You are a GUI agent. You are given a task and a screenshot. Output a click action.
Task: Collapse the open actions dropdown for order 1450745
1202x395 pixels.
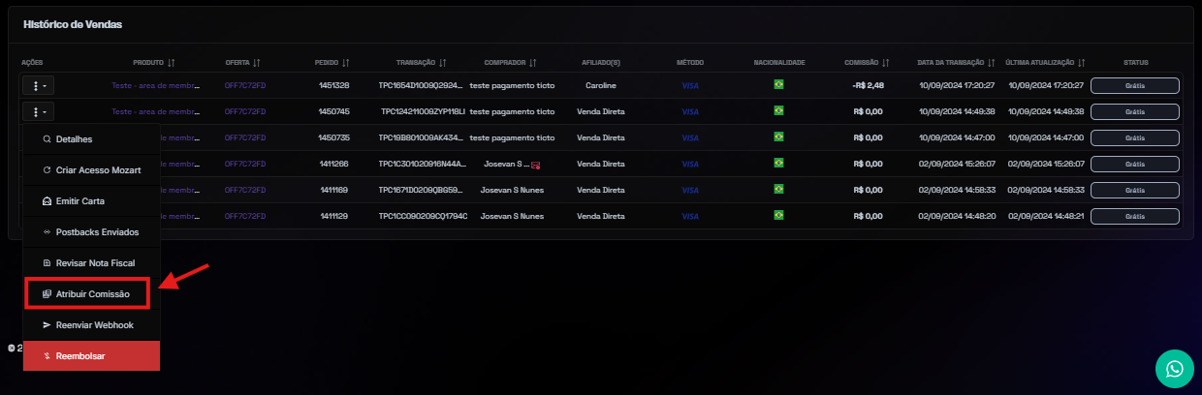39,112
